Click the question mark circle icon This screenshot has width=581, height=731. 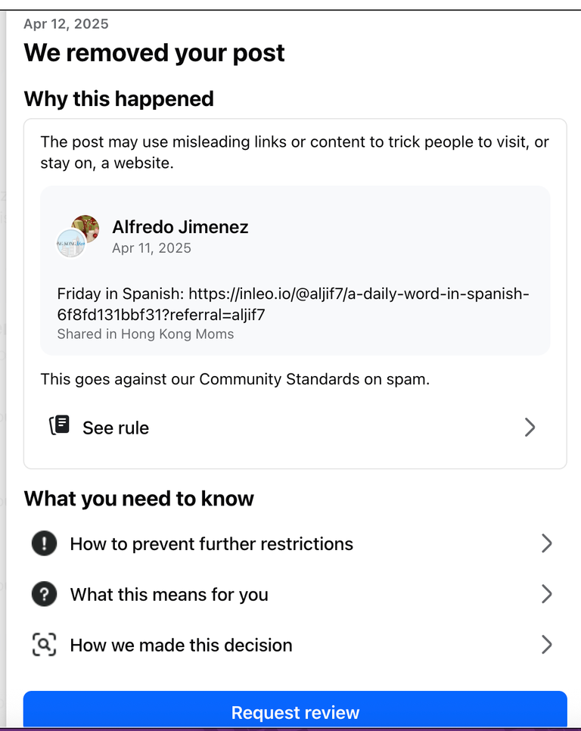pos(45,594)
